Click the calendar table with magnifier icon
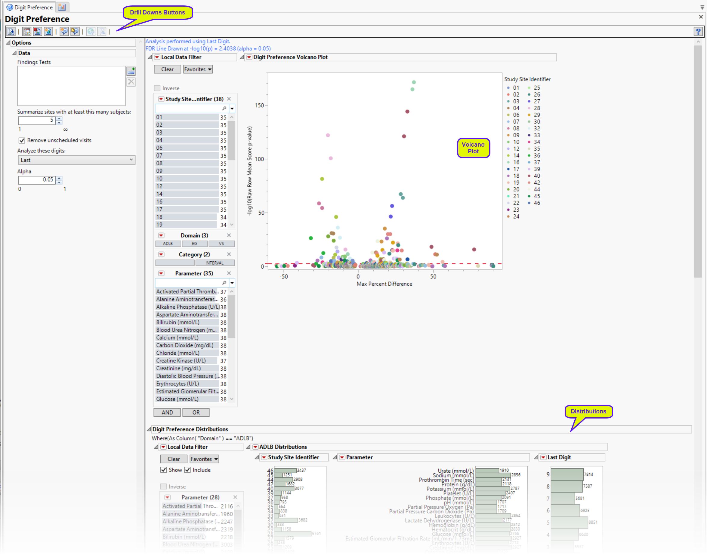The image size is (707, 554). pyautogui.click(x=27, y=31)
